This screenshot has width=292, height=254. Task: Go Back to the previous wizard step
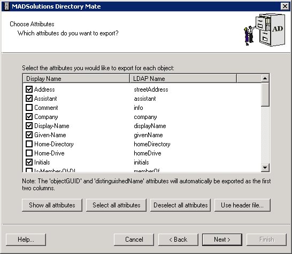point(178,240)
